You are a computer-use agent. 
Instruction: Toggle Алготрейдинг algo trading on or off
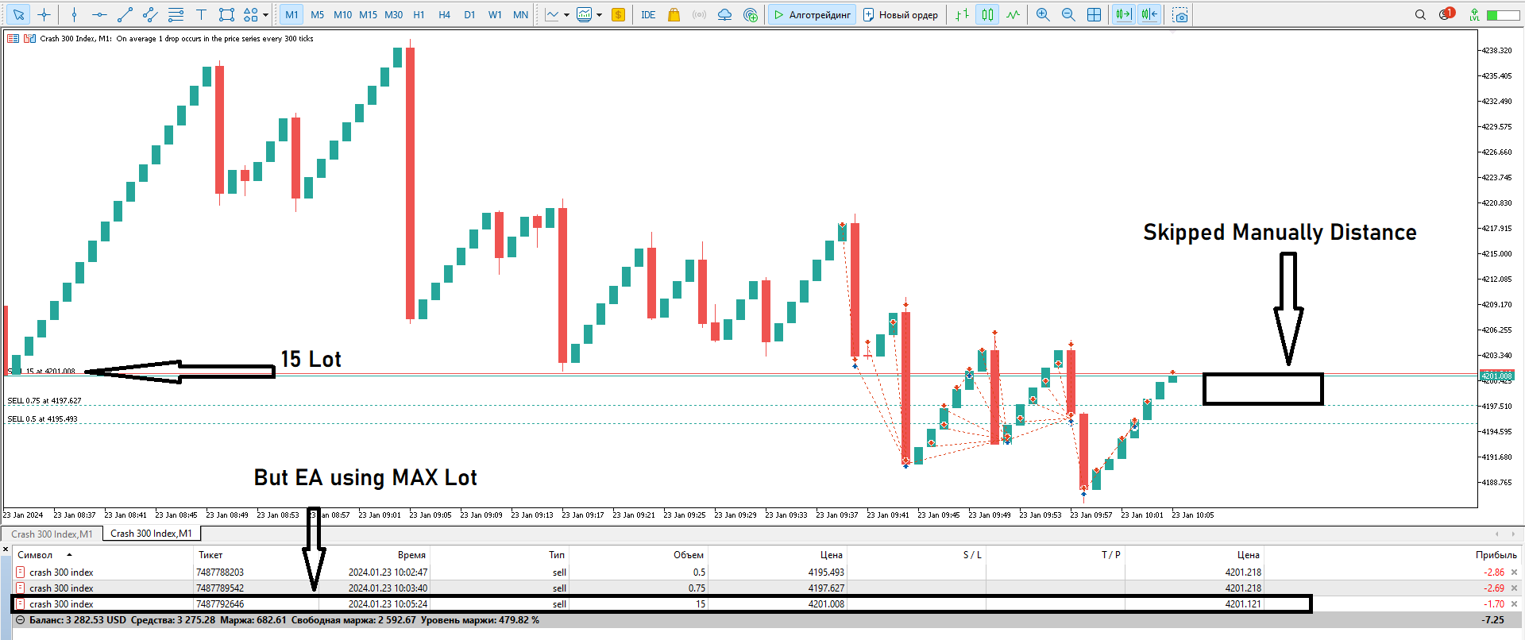[812, 14]
